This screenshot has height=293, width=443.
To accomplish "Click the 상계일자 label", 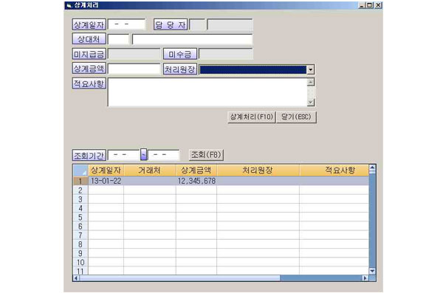I will [x=89, y=24].
